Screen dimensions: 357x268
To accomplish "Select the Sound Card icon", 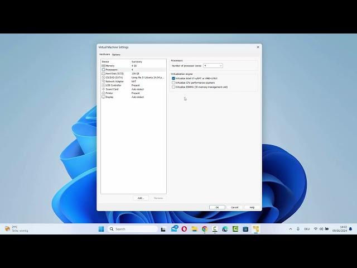I will click(x=103, y=89).
